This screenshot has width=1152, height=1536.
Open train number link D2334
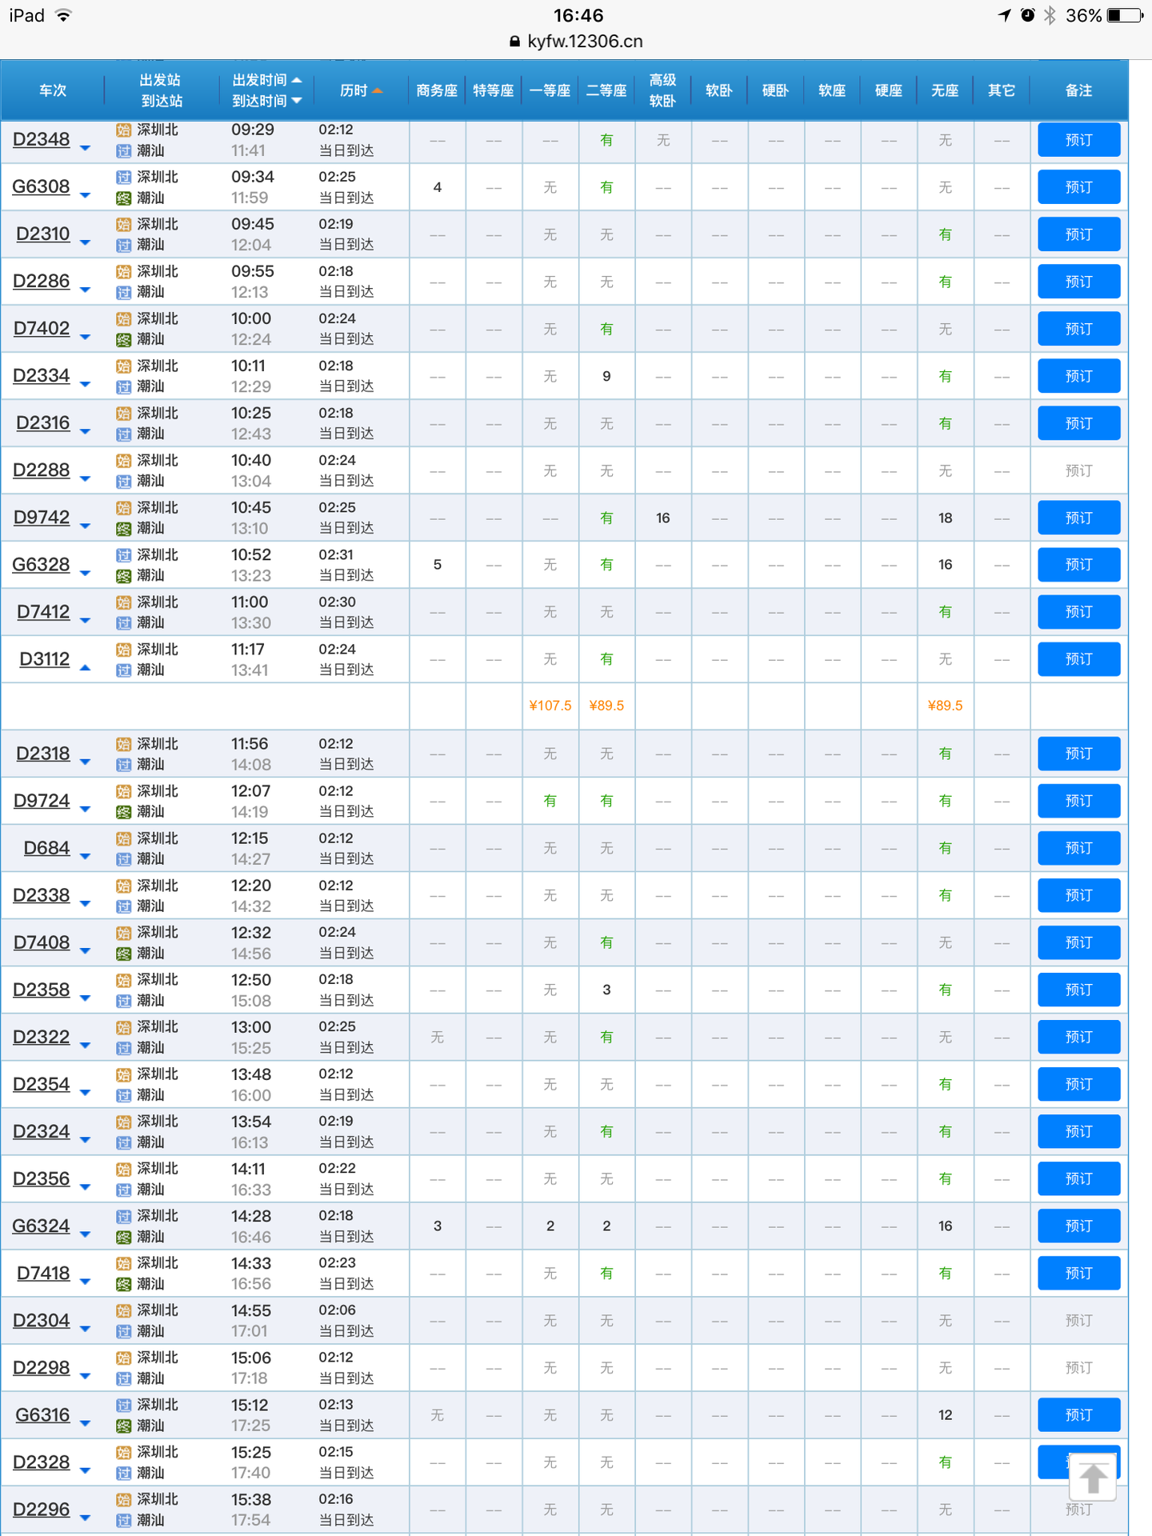pos(42,376)
